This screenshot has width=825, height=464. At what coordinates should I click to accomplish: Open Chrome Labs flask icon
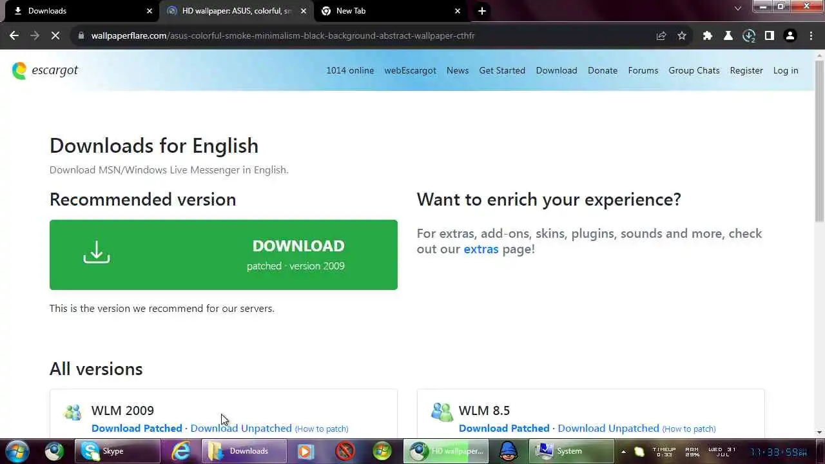coord(728,35)
